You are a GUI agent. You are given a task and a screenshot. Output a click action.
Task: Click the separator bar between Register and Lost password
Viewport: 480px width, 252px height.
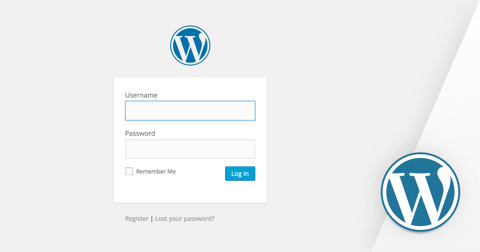click(x=152, y=219)
